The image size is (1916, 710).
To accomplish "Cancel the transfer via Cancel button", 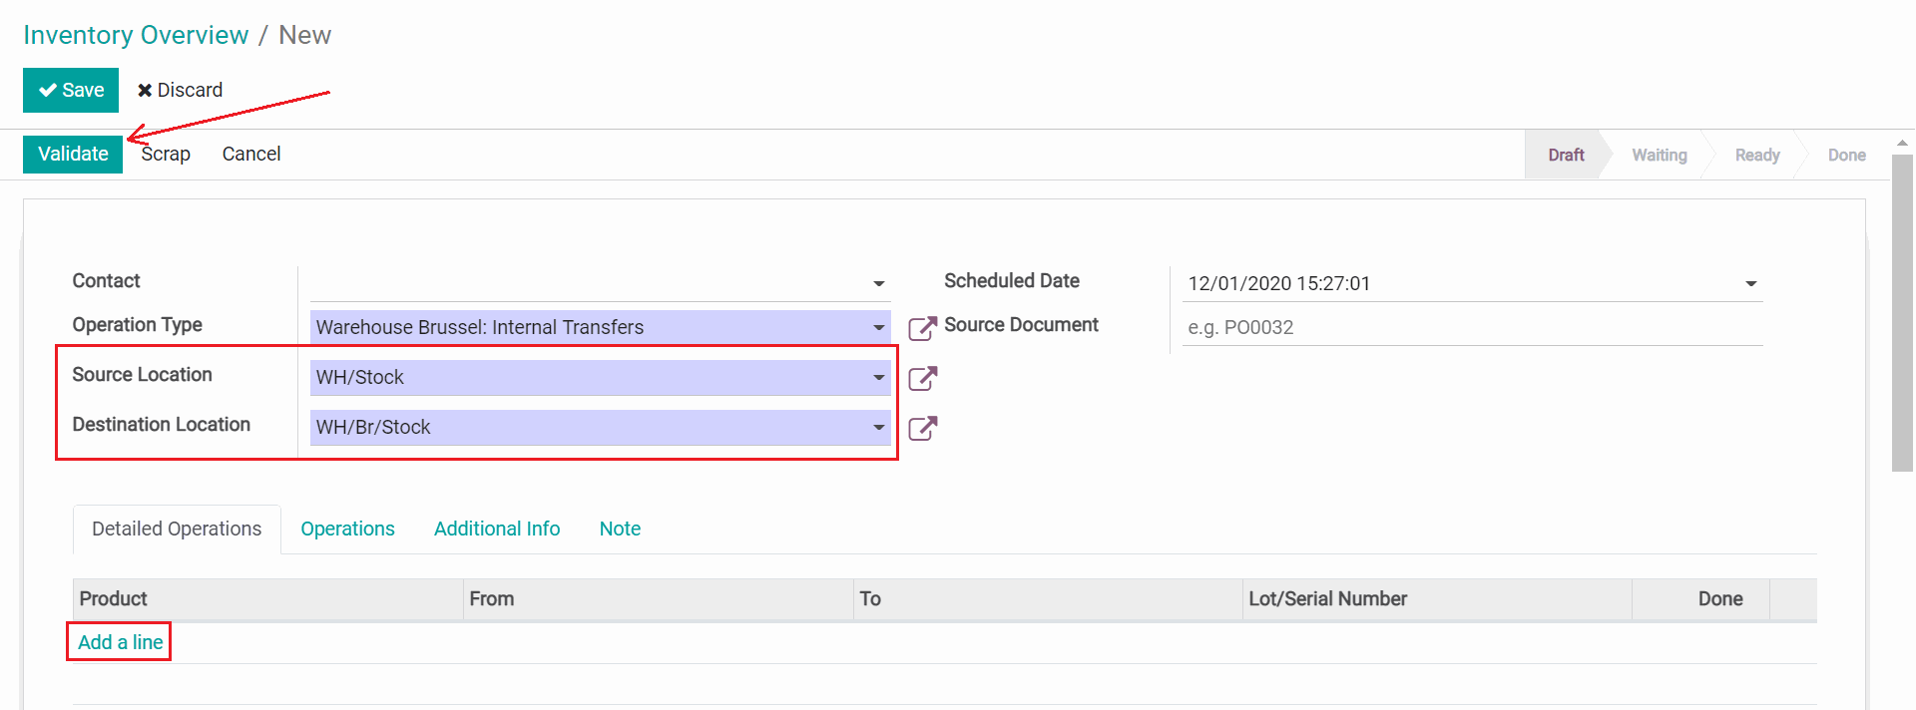I will [x=251, y=155].
